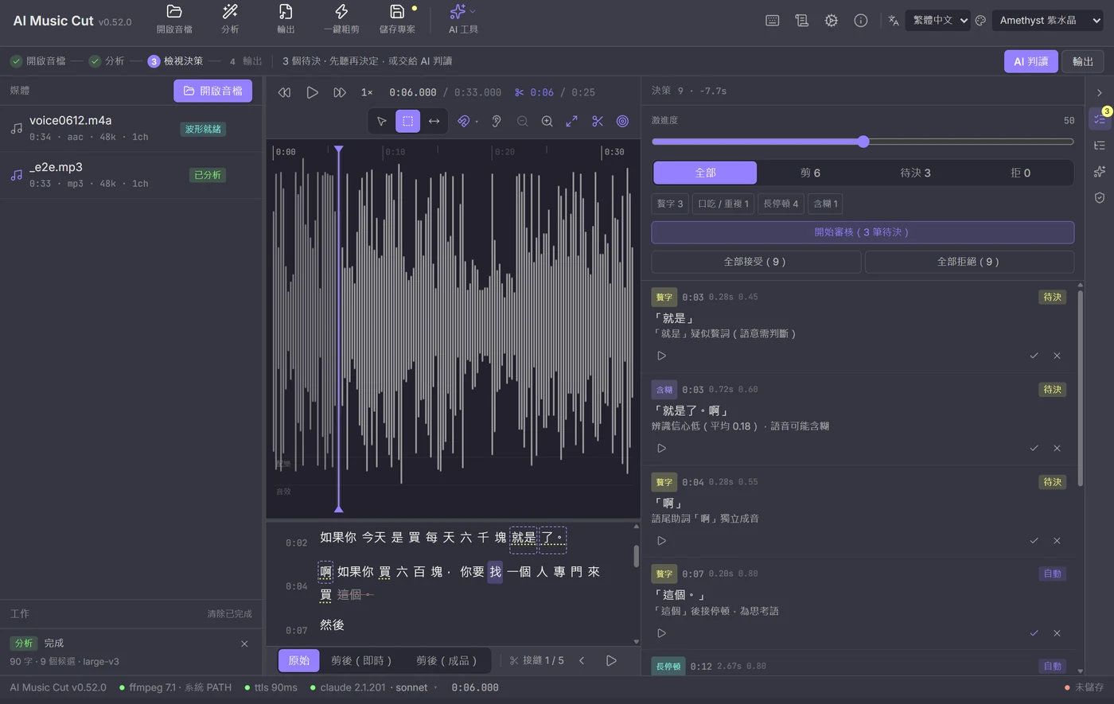
Task: Open the outline list sidebar icon
Action: pos(1100,146)
